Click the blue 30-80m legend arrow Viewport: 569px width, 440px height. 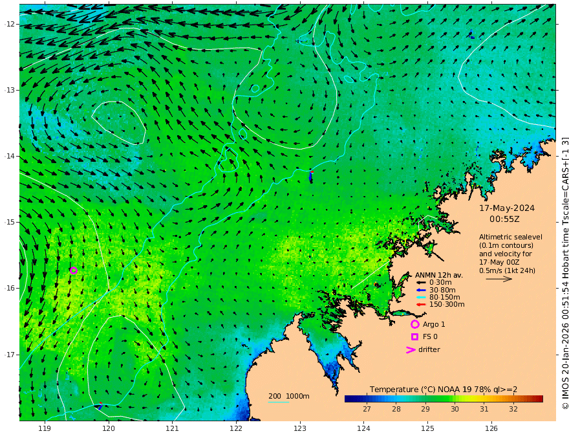pyautogui.click(x=421, y=290)
